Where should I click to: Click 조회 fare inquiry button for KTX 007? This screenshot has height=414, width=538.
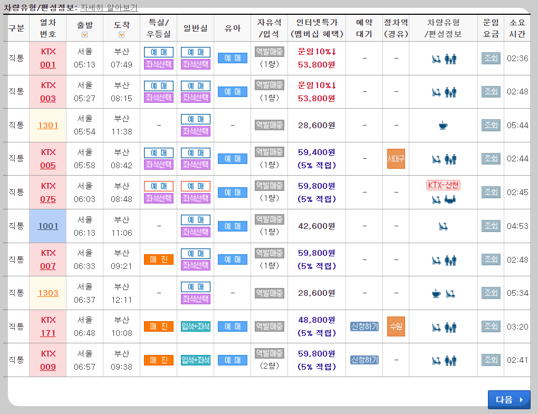click(x=491, y=259)
